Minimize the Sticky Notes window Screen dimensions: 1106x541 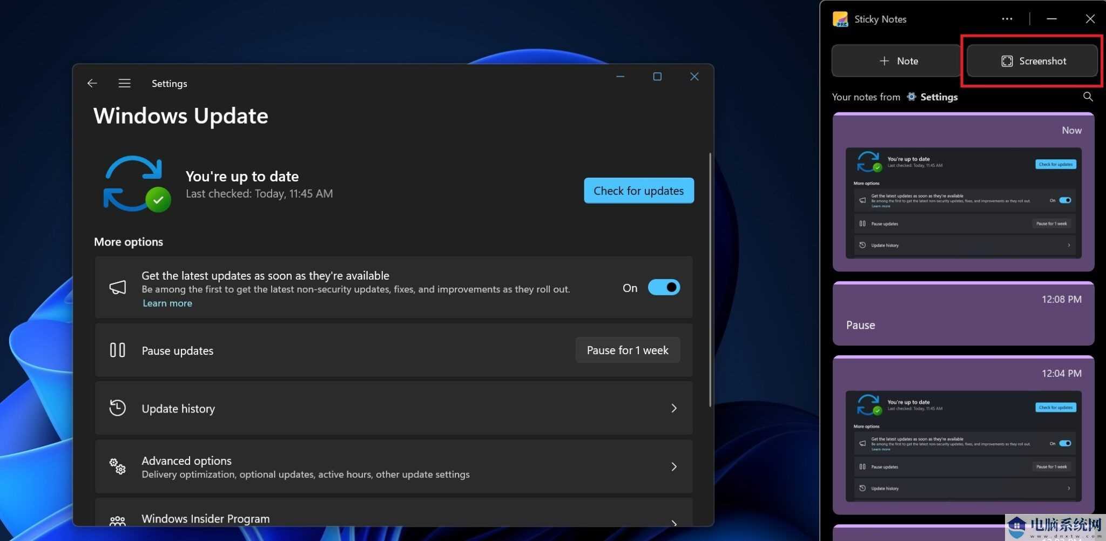1051,19
